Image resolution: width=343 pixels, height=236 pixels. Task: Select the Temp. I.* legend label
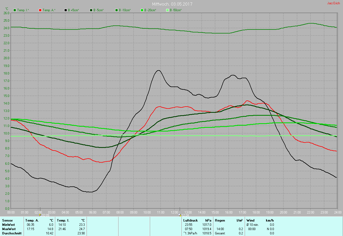pyautogui.click(x=23, y=10)
